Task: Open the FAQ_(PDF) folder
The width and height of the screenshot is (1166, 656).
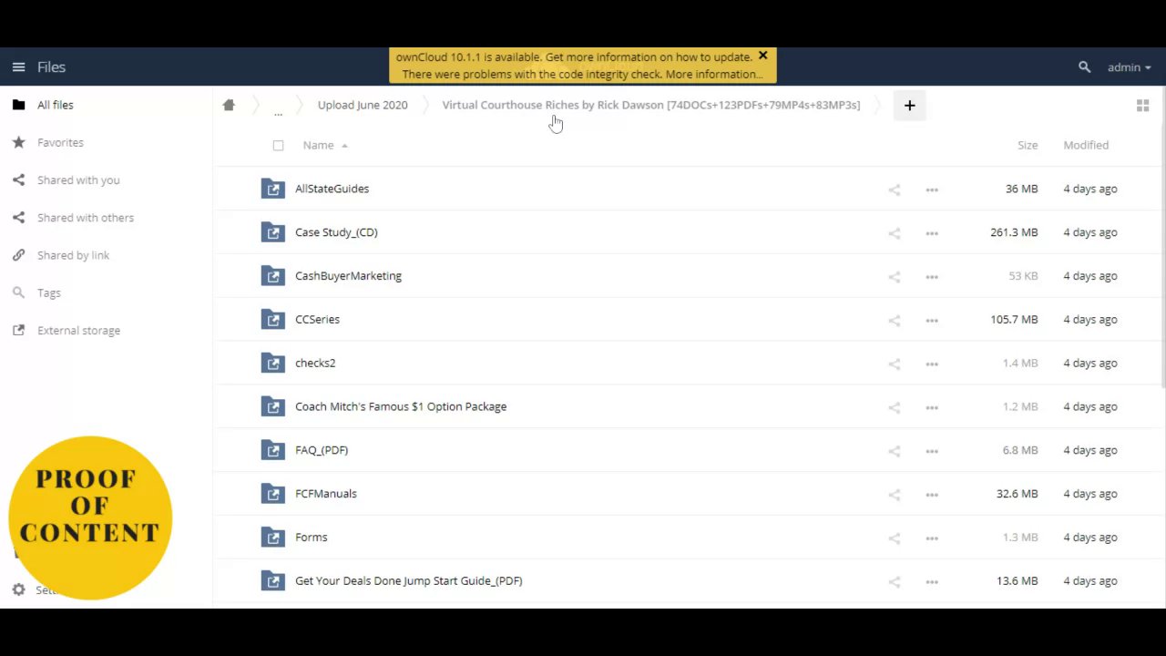Action: (322, 450)
